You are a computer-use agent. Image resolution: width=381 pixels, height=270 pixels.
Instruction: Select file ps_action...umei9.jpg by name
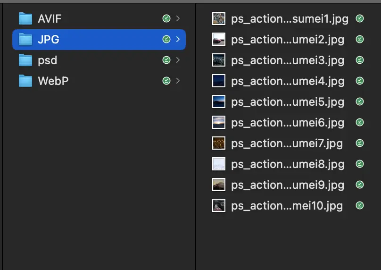coord(288,185)
